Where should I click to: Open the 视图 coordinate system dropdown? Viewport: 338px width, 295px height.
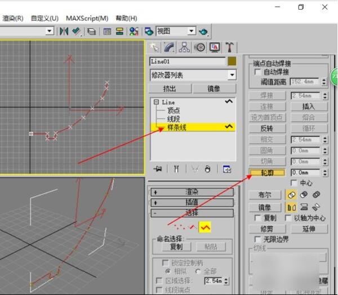pos(191,32)
